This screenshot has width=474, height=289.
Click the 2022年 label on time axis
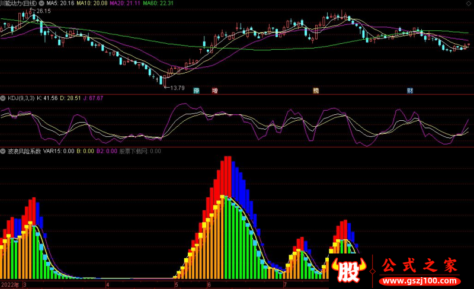10,284
